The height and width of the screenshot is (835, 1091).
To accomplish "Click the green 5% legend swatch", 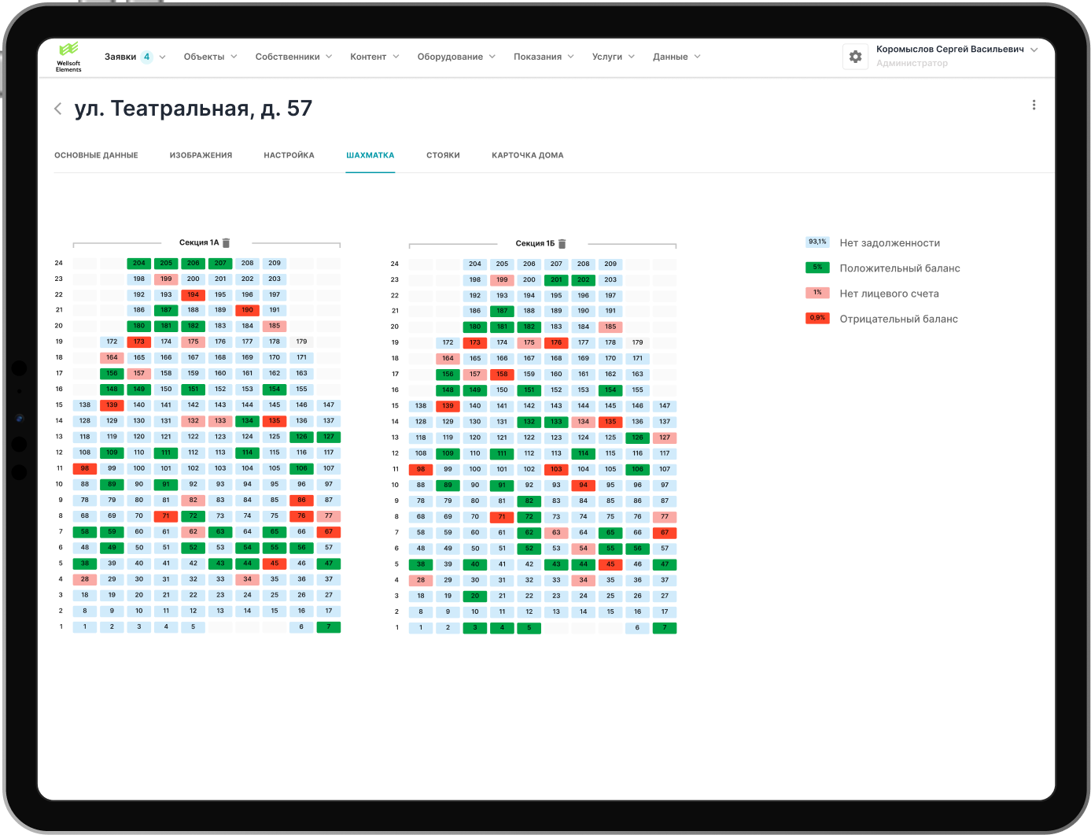I will coord(817,268).
